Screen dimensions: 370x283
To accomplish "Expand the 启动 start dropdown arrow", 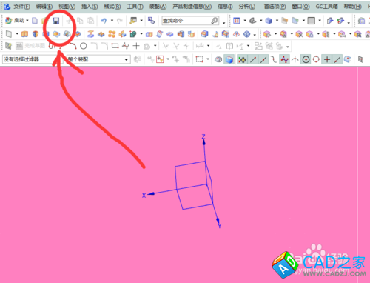I will [x=27, y=21].
